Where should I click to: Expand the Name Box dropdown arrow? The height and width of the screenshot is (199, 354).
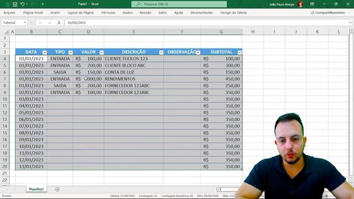pos(25,23)
